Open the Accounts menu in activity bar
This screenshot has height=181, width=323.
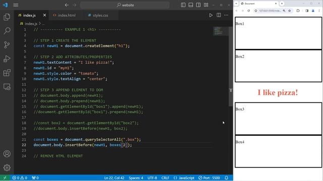(x=7, y=154)
